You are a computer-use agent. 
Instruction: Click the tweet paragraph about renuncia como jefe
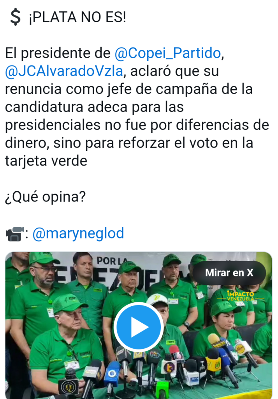(137, 107)
